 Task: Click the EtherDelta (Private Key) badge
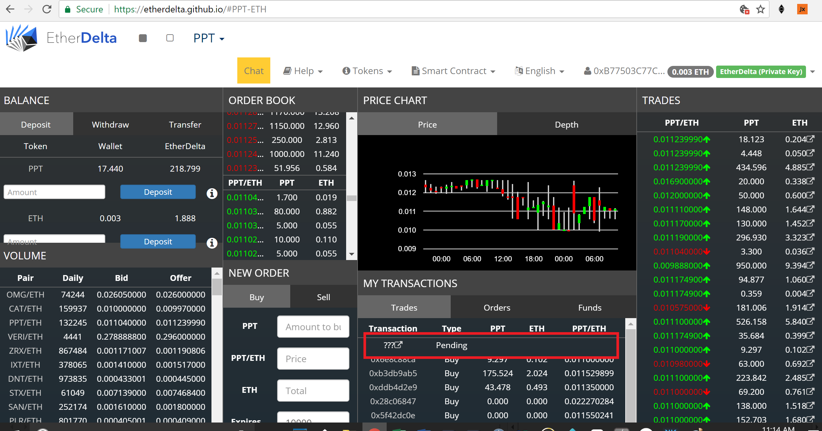point(761,72)
